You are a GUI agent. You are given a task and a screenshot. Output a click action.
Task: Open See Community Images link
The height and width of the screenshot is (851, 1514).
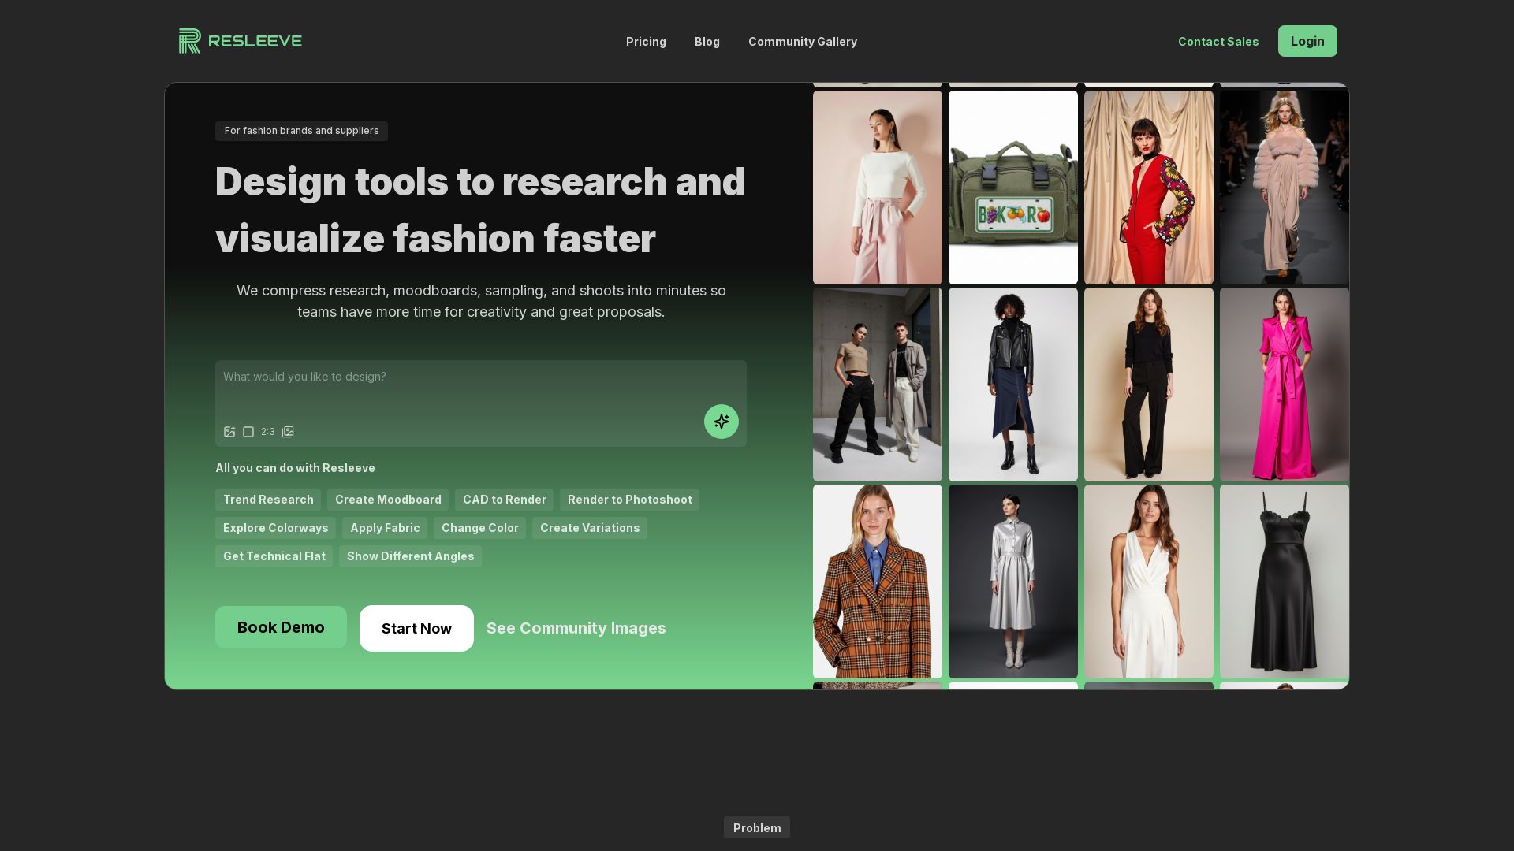coord(576,629)
